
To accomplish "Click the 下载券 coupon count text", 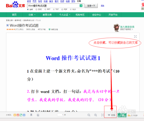I will [x=134, y=115].
